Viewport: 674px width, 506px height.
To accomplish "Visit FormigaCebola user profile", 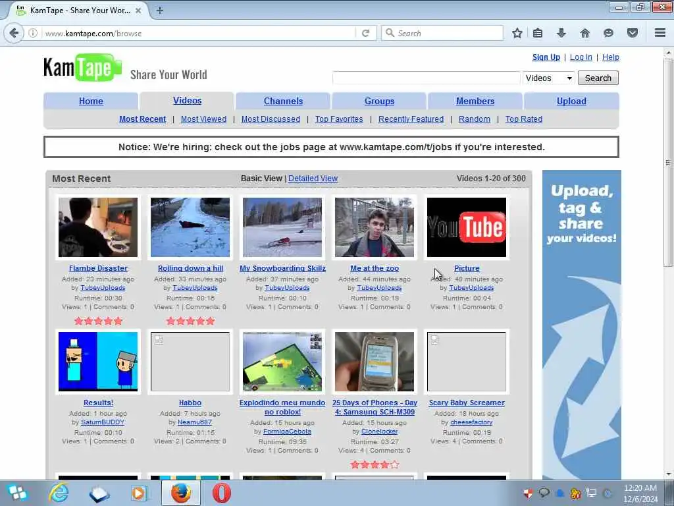I will [287, 431].
